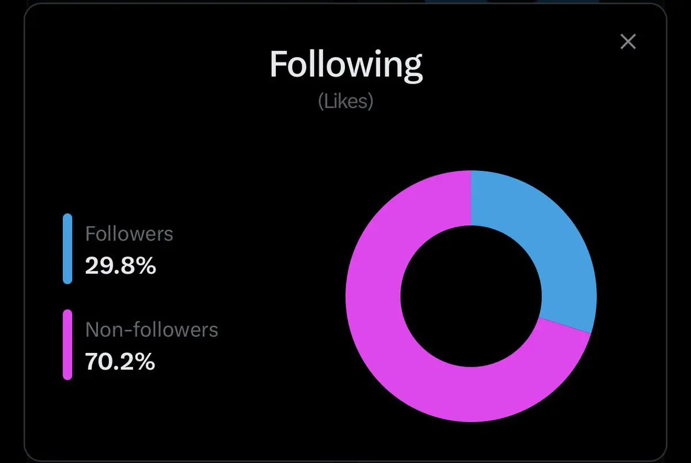Click the magenta Non-followers legend bar
This screenshot has height=463, width=691.
click(67, 345)
